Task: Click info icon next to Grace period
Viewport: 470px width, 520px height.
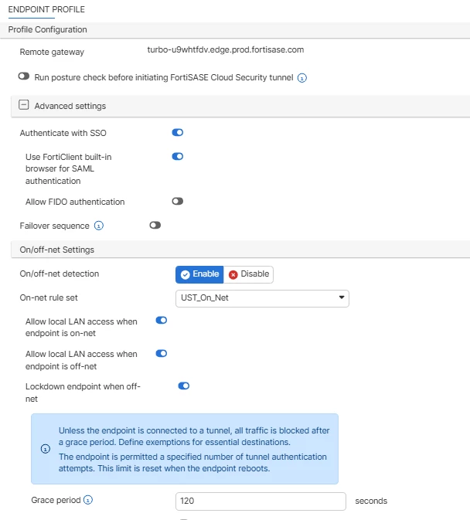Action: [x=88, y=500]
